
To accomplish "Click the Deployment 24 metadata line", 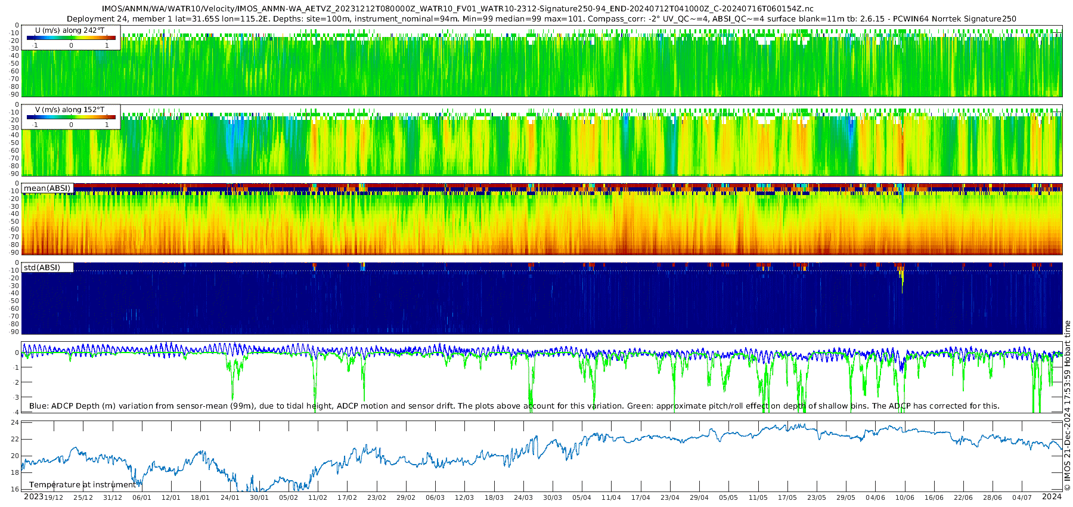I will pyautogui.click(x=541, y=19).
